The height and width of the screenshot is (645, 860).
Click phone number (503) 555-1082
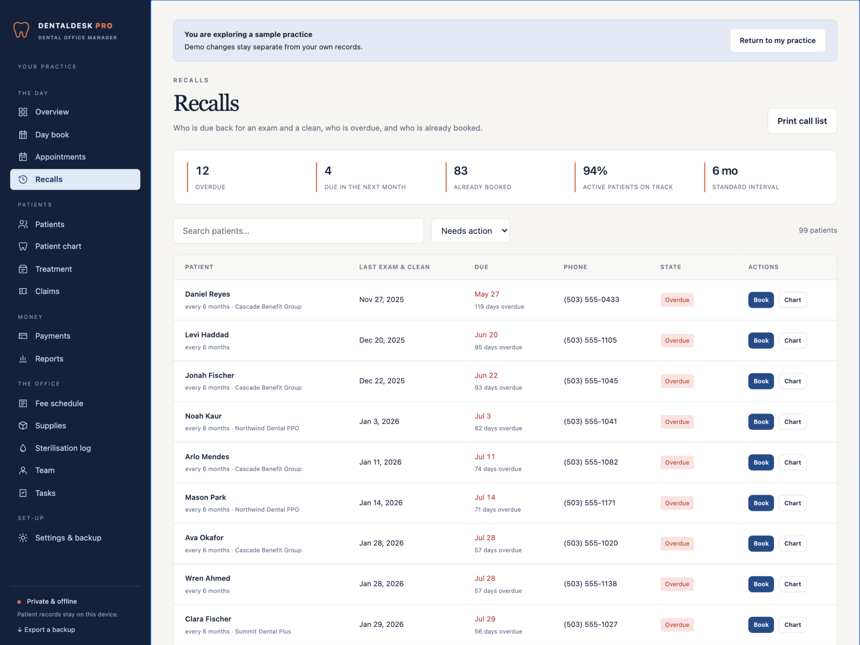(591, 462)
